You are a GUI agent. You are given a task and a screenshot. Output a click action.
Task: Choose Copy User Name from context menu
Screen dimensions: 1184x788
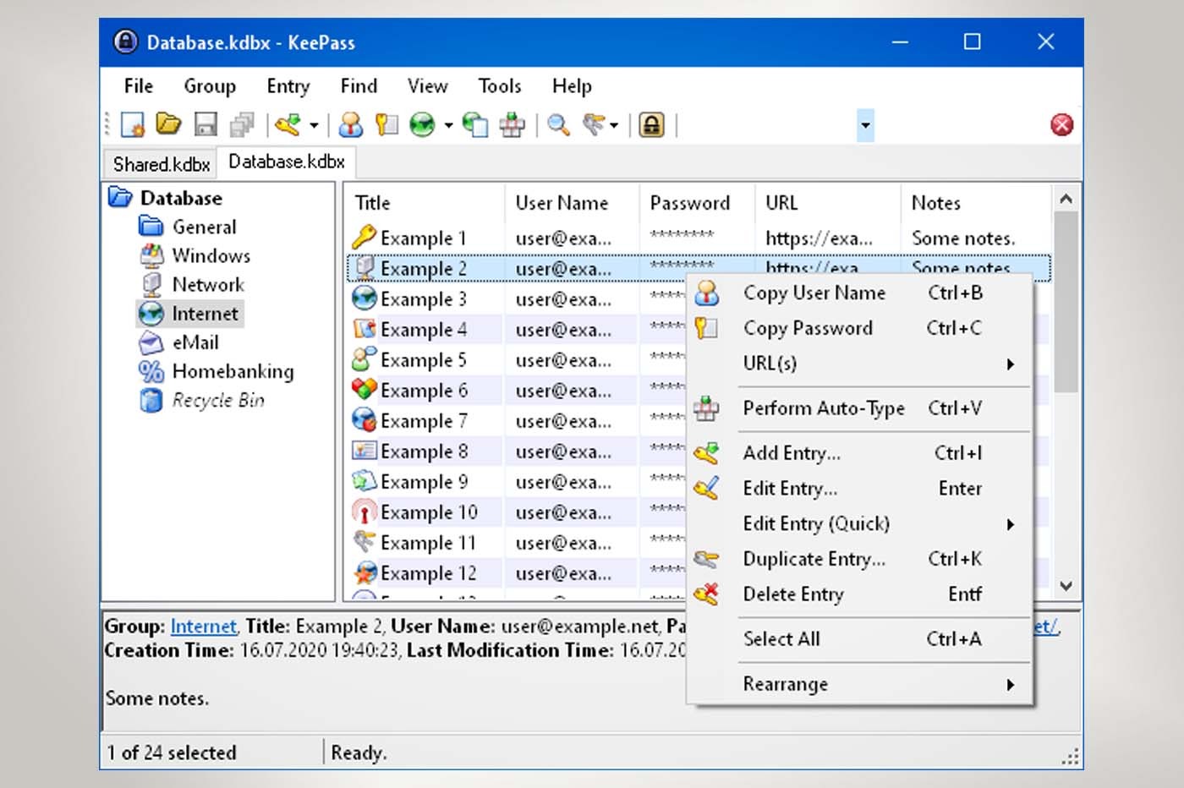pyautogui.click(x=861, y=293)
